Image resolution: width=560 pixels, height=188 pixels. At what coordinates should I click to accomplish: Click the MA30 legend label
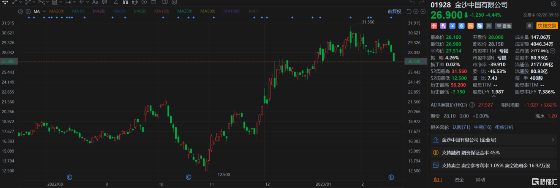click(119, 11)
